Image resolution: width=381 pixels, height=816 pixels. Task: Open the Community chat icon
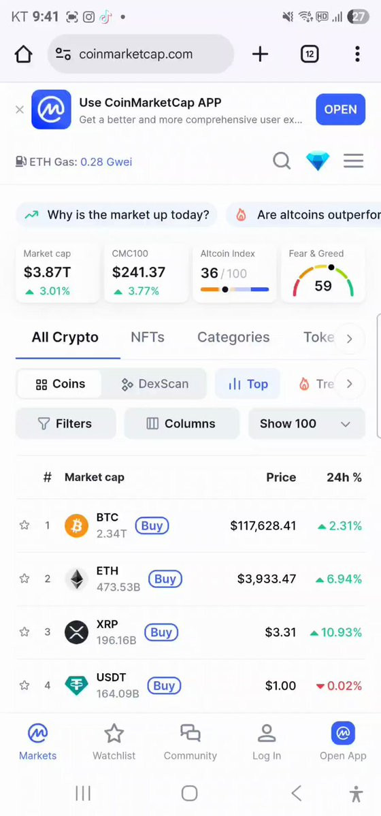tap(190, 733)
